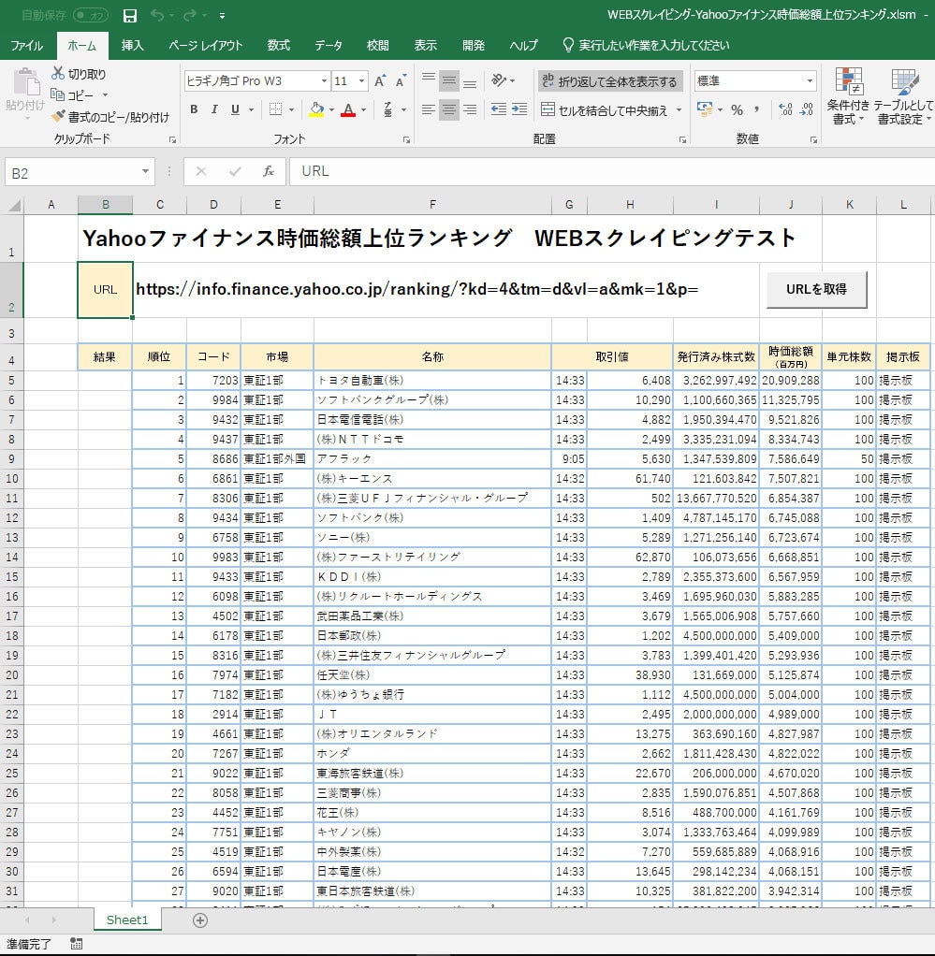935x956 pixels.
Task: Select middle vertical align icon
Action: (449, 80)
